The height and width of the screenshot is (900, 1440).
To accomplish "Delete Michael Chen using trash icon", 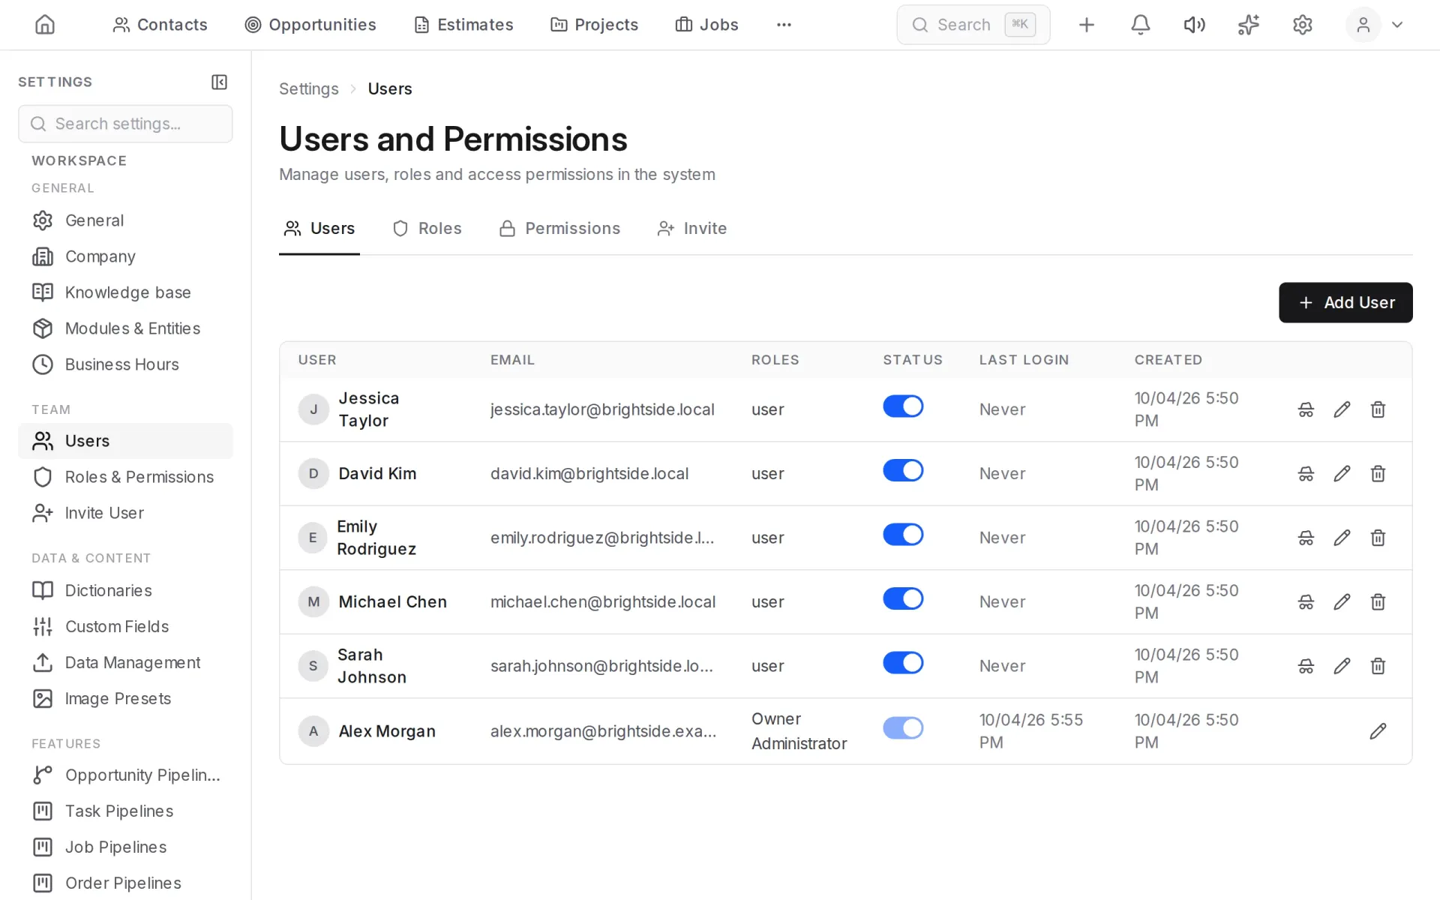I will pyautogui.click(x=1378, y=601).
